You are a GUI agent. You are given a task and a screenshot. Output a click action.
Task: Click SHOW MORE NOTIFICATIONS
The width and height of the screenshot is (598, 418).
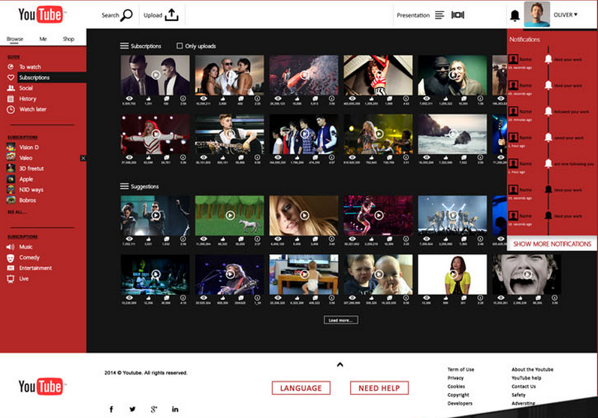click(x=552, y=244)
